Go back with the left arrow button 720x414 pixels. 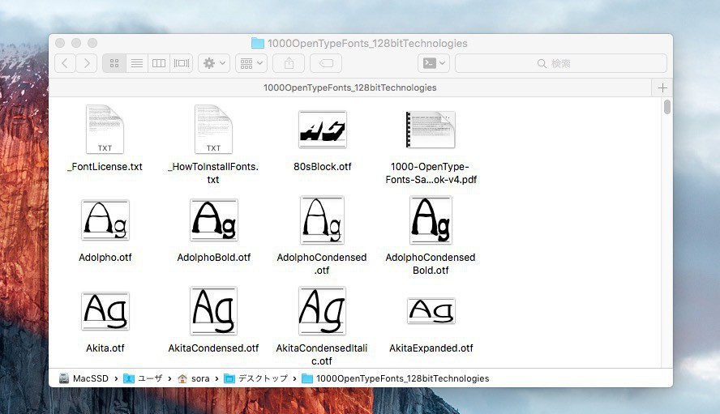coord(65,63)
